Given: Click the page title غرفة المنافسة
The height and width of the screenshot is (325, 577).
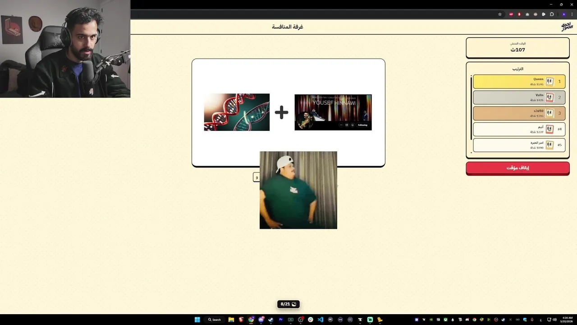Looking at the screenshot, I should click(288, 27).
